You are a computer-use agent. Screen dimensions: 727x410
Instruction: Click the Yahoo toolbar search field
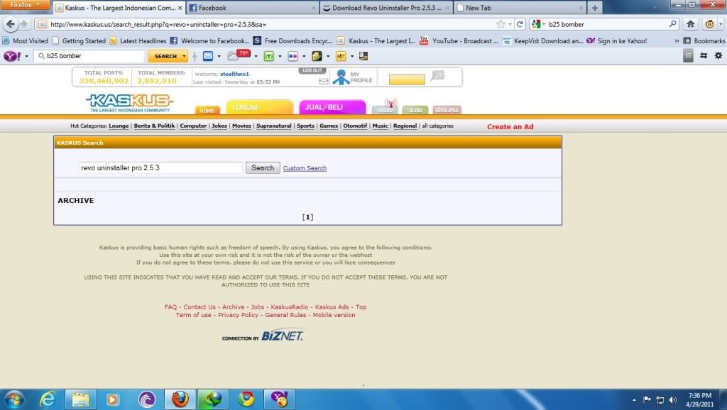[90, 56]
